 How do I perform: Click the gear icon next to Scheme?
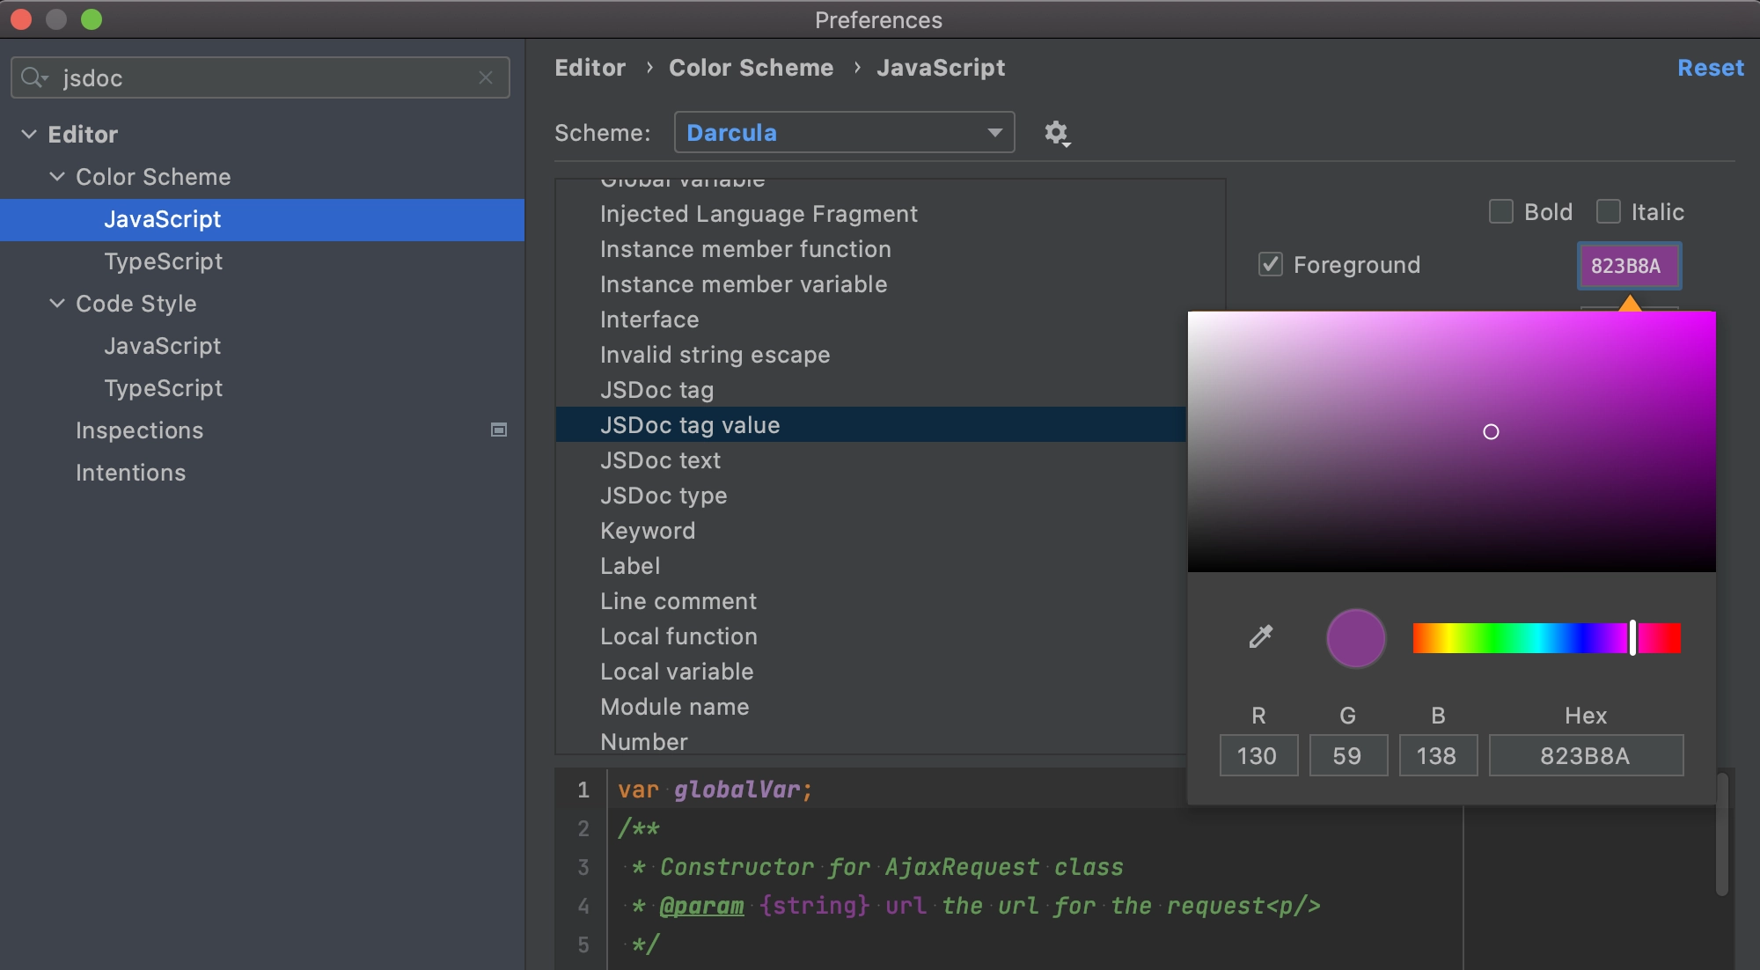coord(1054,131)
